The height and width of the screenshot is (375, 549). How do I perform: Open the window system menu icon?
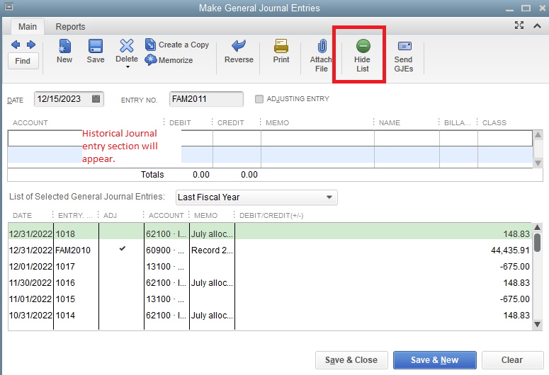pyautogui.click(x=9, y=6)
